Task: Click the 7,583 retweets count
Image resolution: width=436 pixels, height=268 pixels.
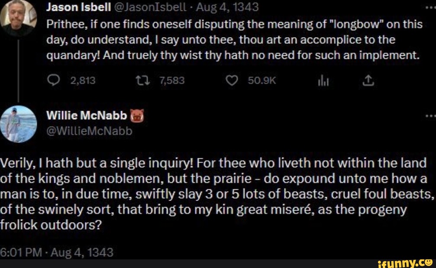Action: (x=171, y=80)
